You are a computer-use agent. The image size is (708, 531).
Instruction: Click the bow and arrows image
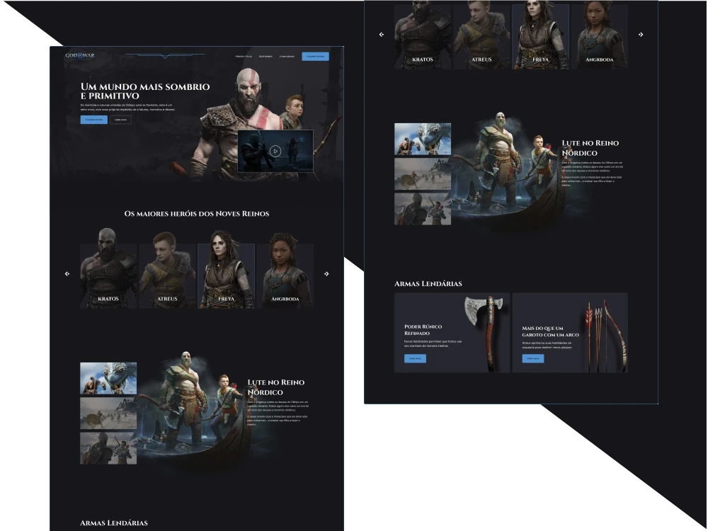[607, 336]
